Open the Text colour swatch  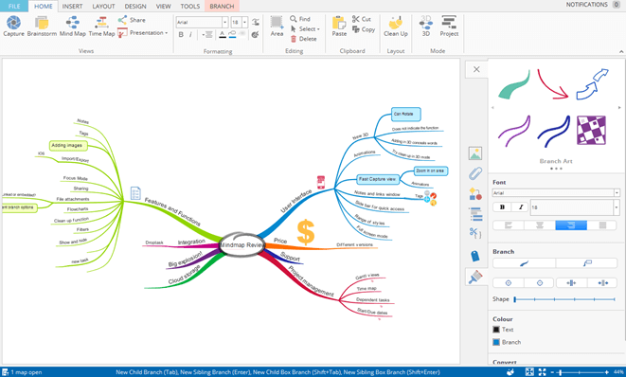(x=496, y=330)
